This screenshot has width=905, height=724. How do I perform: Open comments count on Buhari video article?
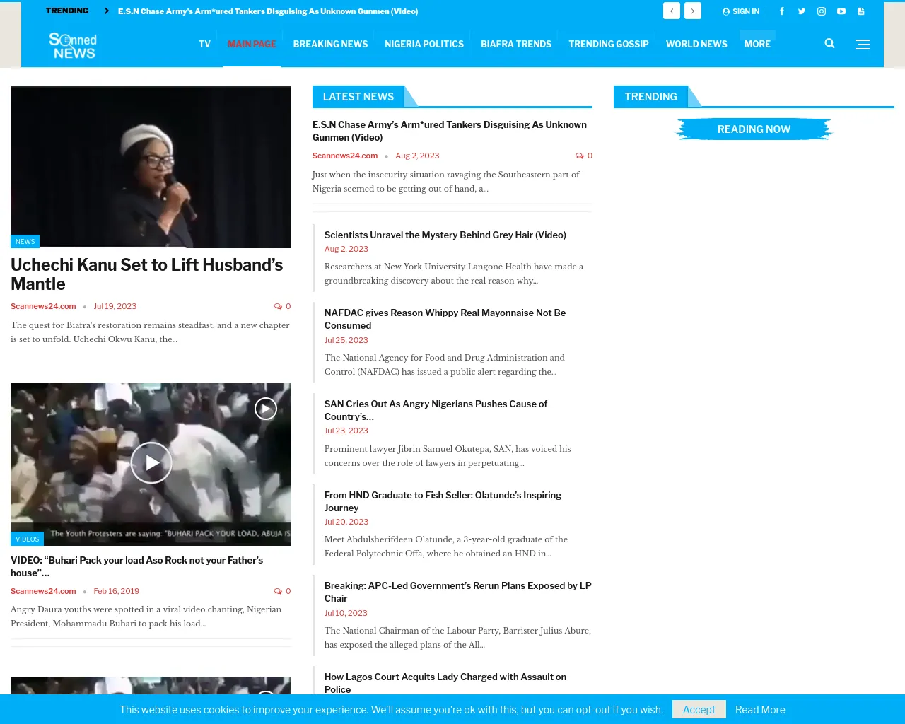(283, 591)
